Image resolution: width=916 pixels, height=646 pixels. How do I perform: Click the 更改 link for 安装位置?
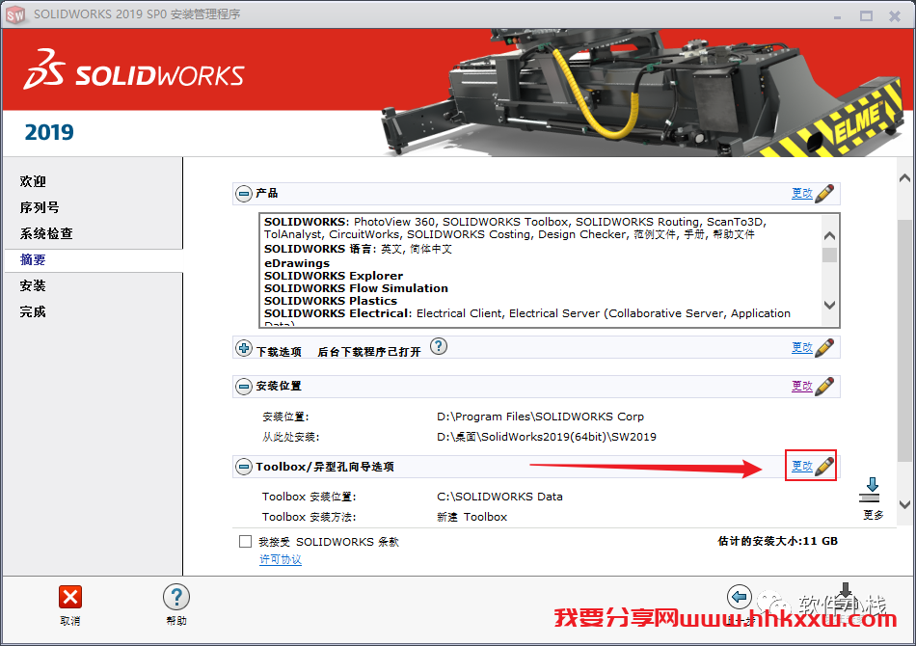click(802, 386)
